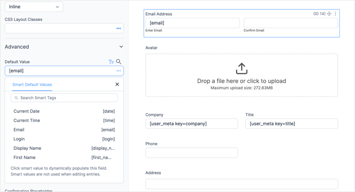Click the Company input field
The image size is (355, 192).
(x=192, y=124)
